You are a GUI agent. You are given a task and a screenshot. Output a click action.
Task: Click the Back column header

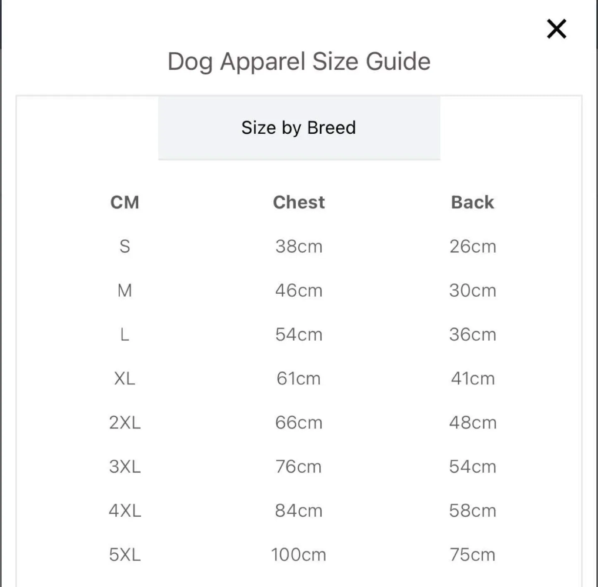[472, 202]
